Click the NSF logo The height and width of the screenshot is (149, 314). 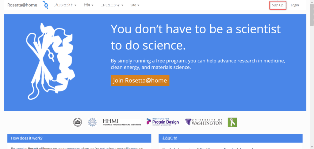pyautogui.click(x=92, y=122)
